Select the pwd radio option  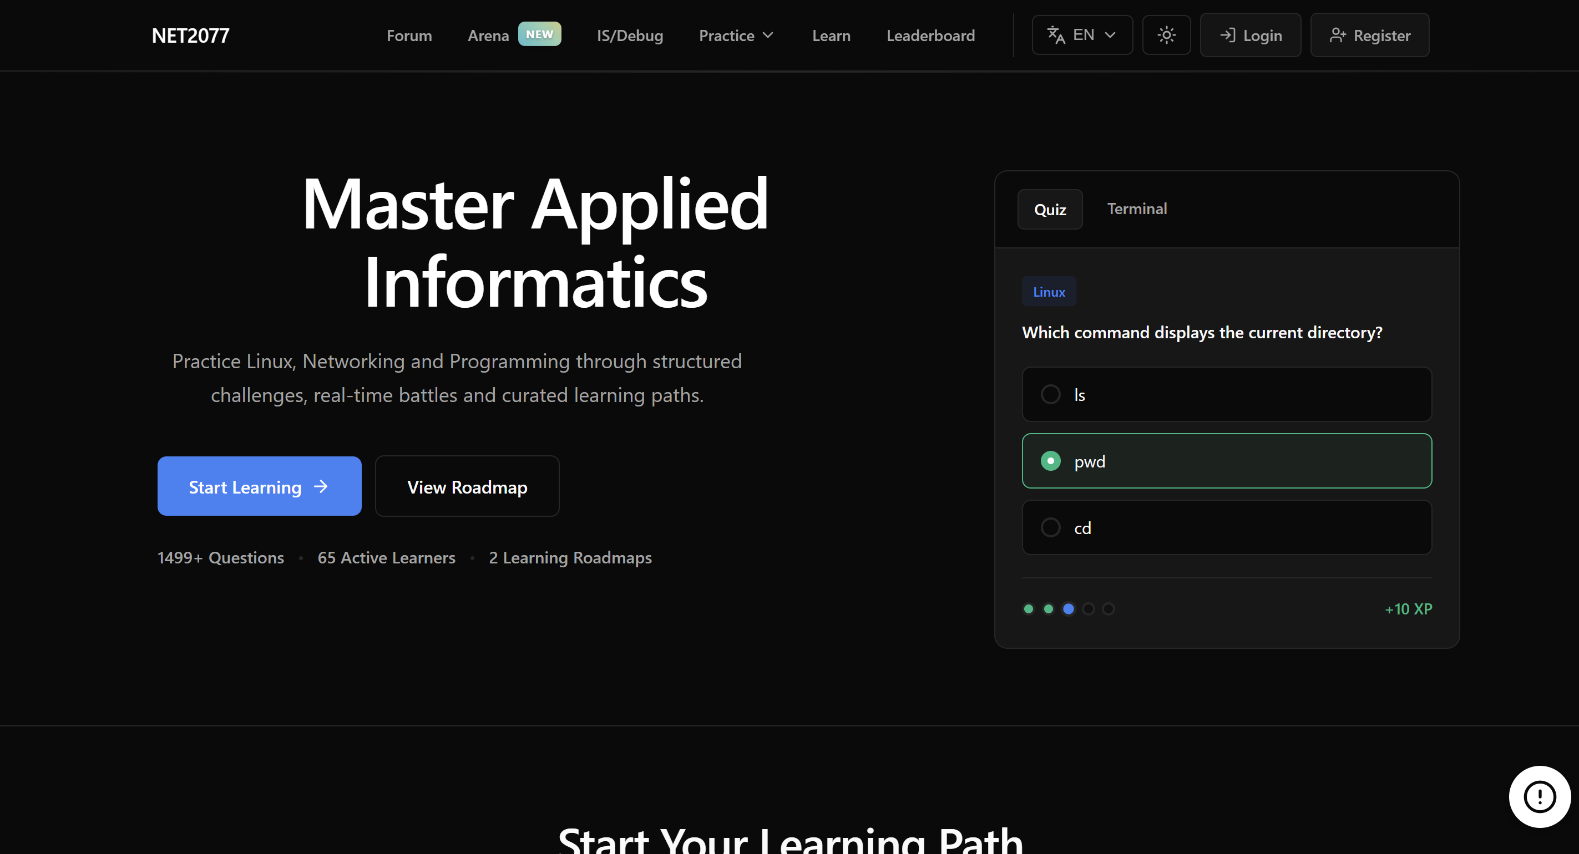pos(1051,461)
